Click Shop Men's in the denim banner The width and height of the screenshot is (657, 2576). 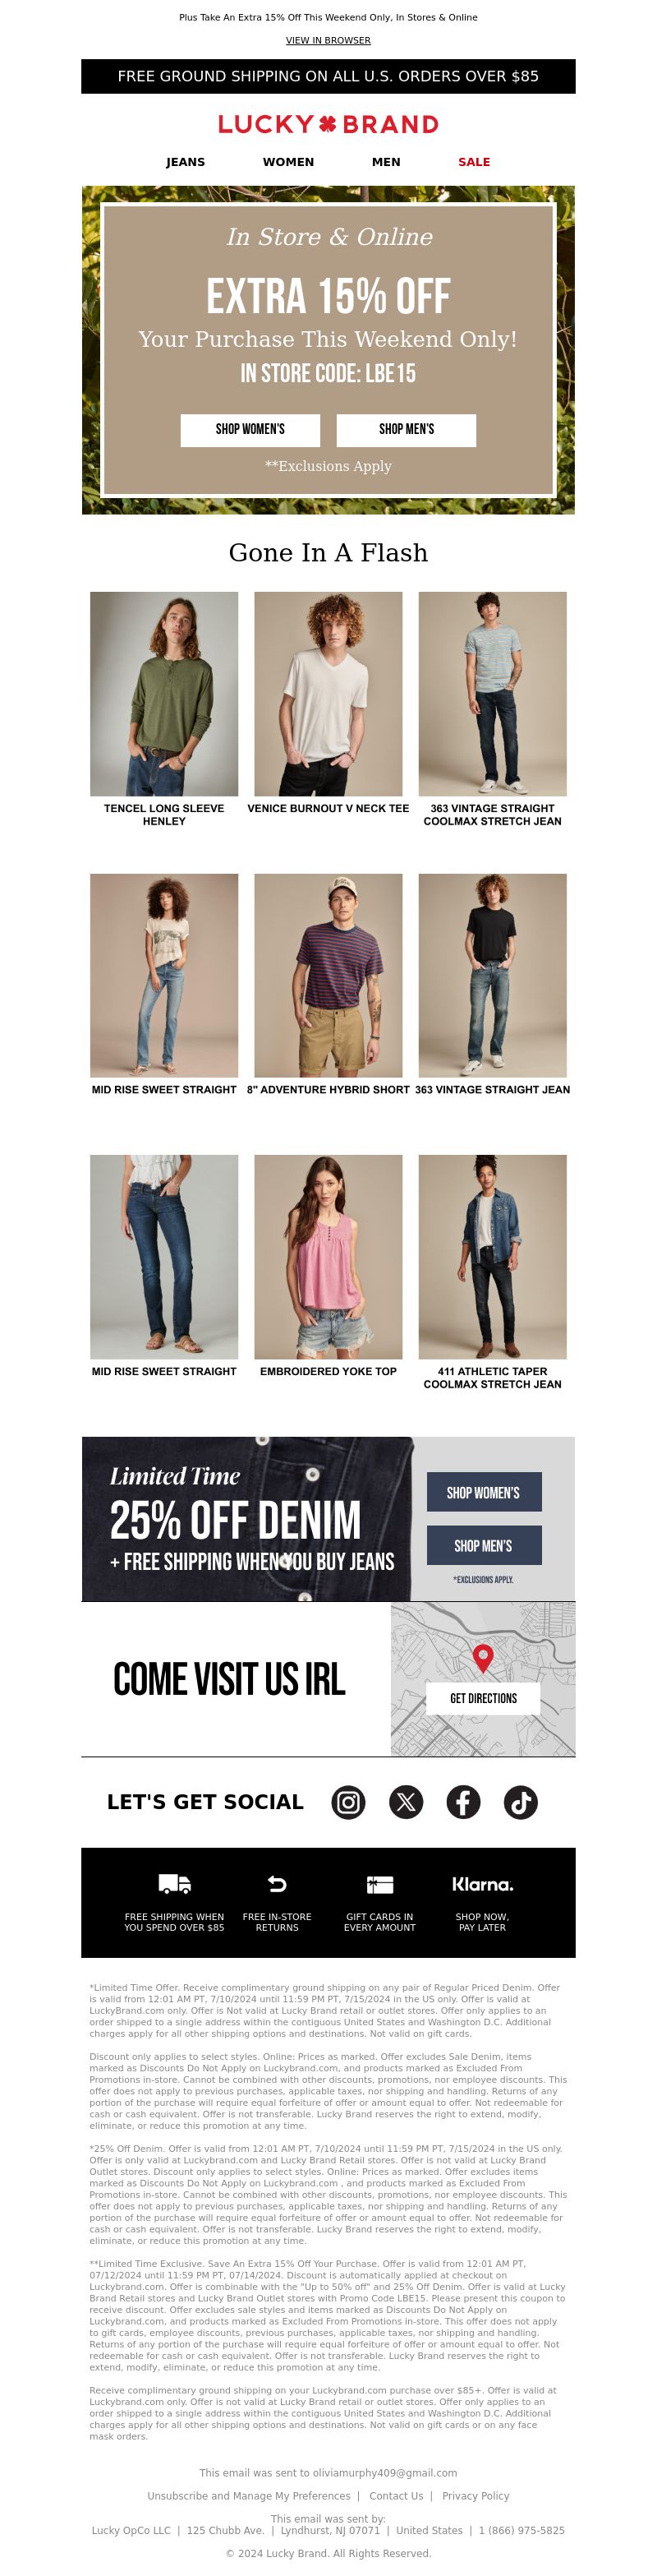click(485, 1546)
